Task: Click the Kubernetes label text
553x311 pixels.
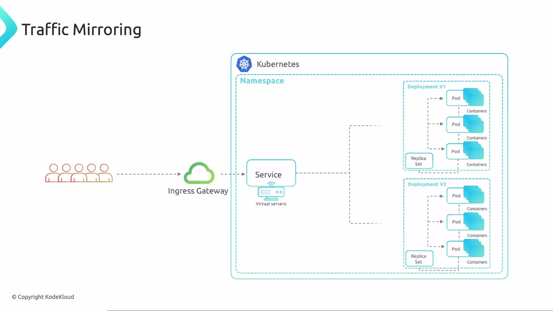Action: point(278,64)
